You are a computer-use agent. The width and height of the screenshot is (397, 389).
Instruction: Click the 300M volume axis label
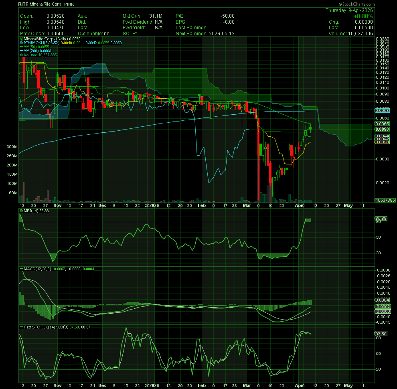(12, 147)
